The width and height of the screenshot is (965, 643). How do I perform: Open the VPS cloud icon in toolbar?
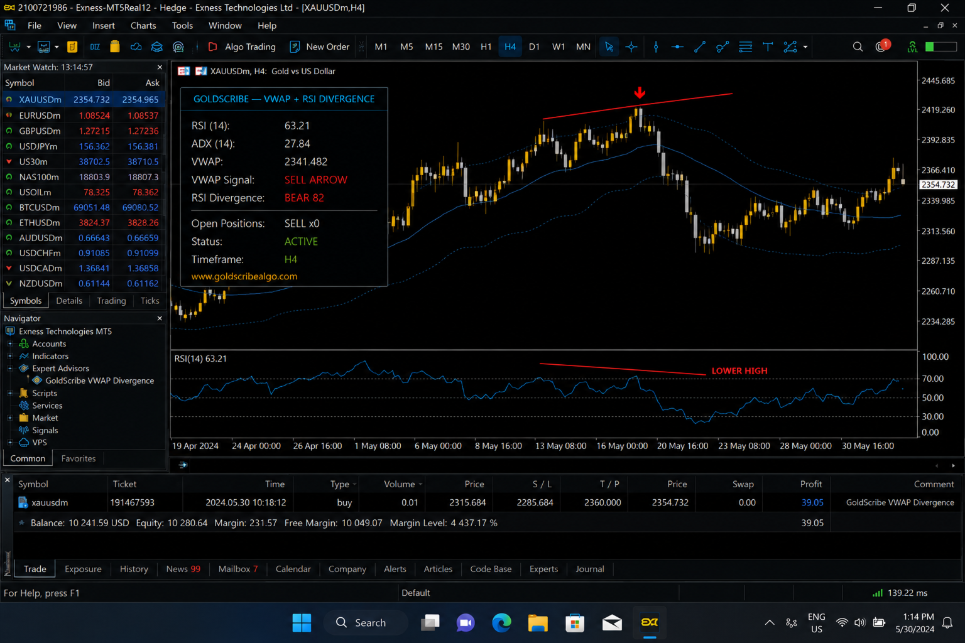[x=136, y=47]
